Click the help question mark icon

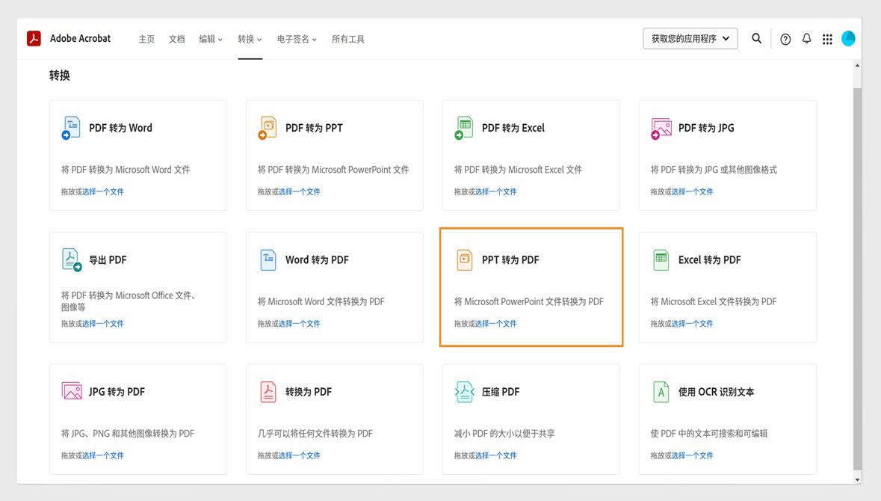(x=785, y=38)
